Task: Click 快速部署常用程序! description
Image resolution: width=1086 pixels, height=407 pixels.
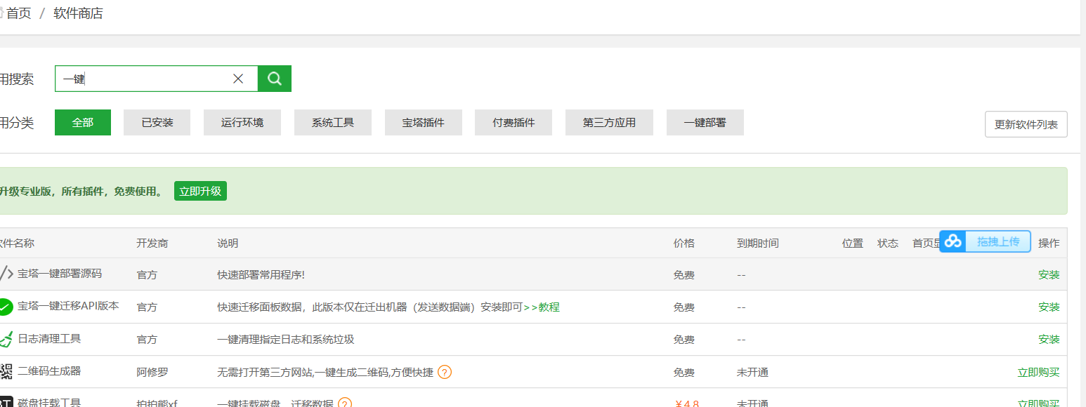Action: pos(261,274)
